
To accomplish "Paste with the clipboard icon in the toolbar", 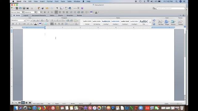I will [x=39, y=8].
